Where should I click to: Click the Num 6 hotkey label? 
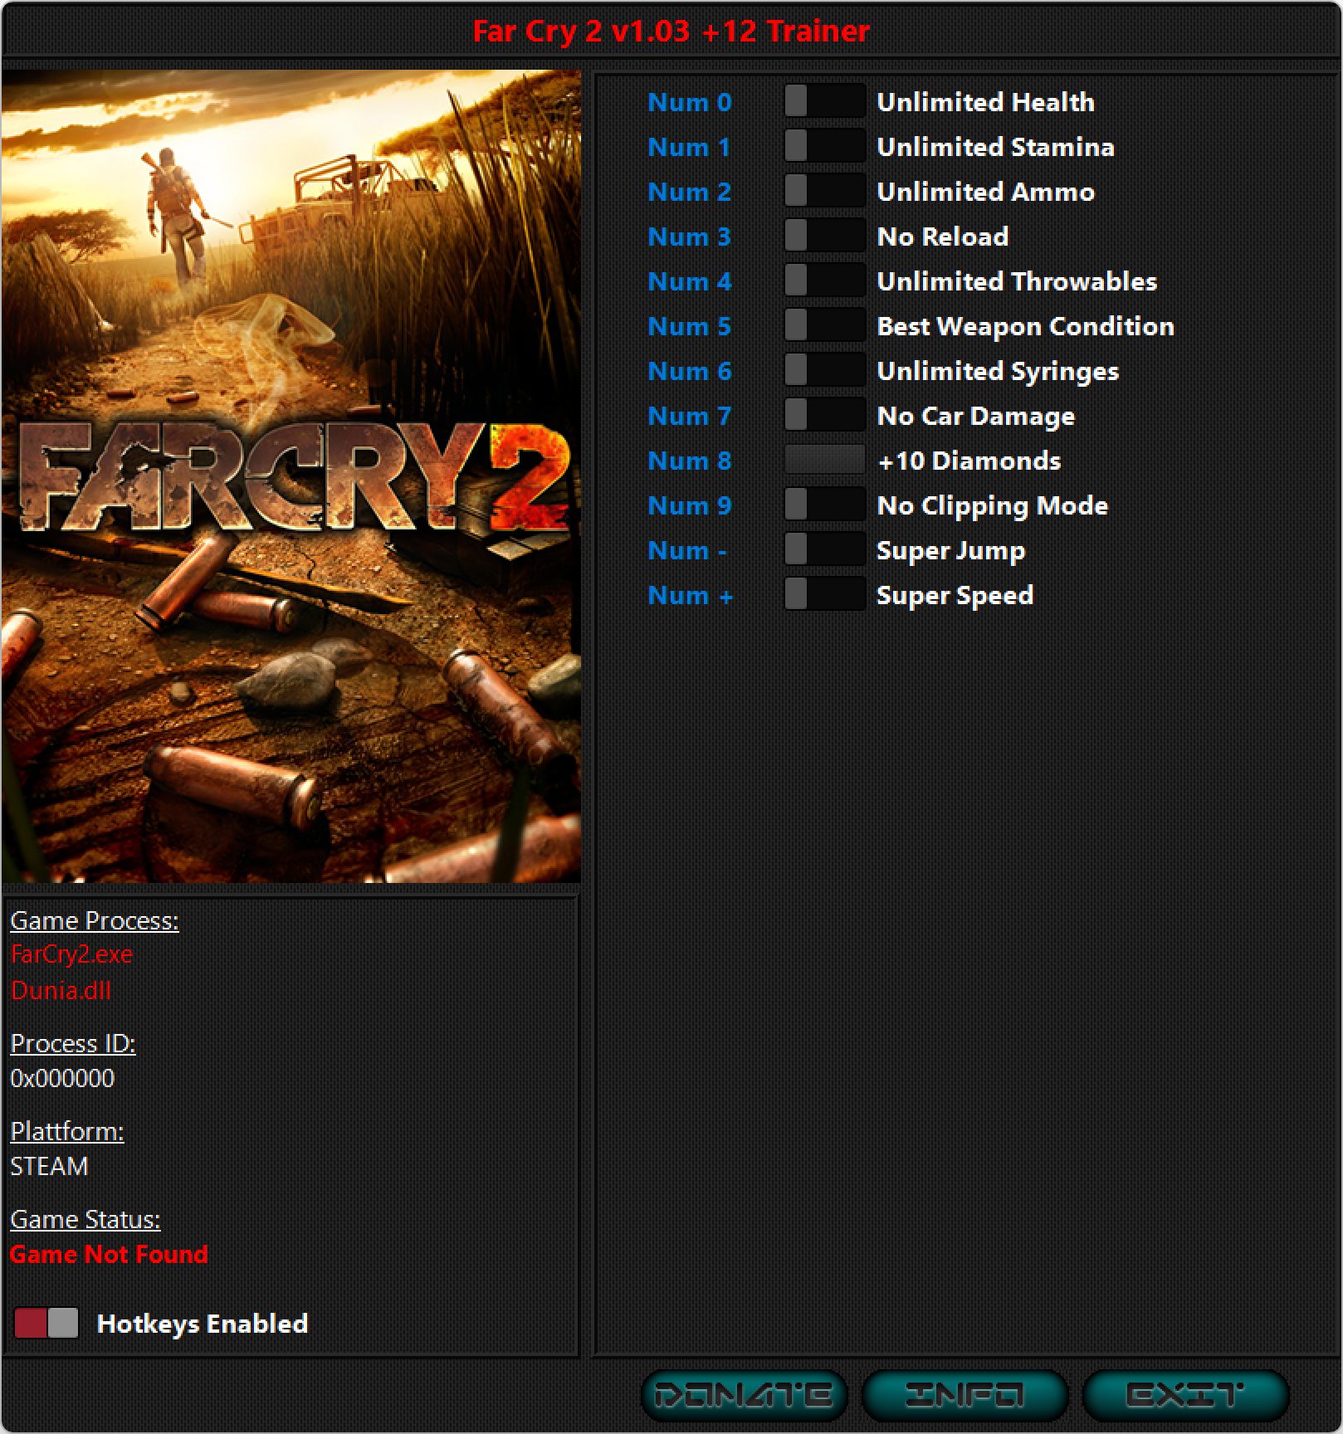coord(690,371)
